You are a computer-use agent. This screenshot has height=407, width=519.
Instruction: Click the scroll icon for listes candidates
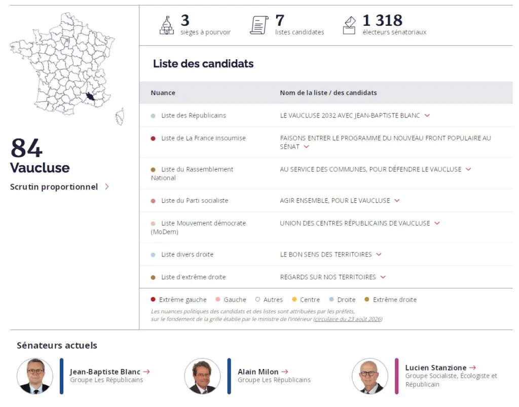click(259, 25)
